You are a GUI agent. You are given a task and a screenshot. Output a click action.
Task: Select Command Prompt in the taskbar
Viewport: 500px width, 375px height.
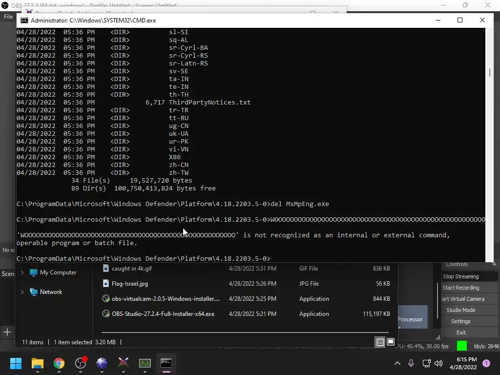166,363
